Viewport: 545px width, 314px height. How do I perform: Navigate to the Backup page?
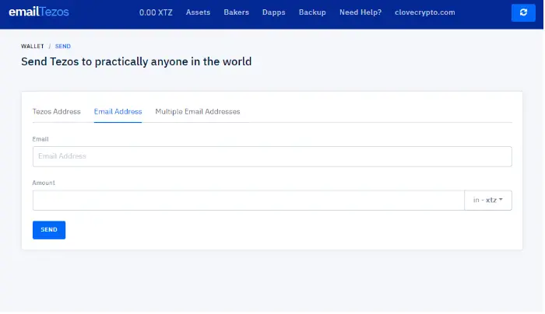coord(312,12)
